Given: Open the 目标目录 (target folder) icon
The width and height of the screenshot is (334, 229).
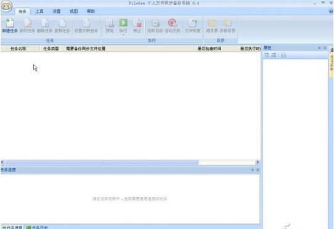Looking at the screenshot, I should [227, 23].
